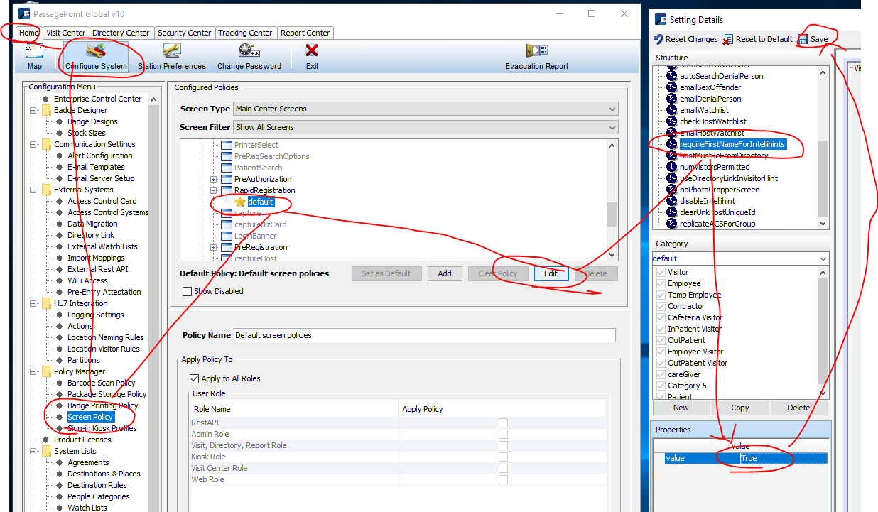878x512 pixels.
Task: Toggle the Employee category checkbox
Action: [661, 283]
